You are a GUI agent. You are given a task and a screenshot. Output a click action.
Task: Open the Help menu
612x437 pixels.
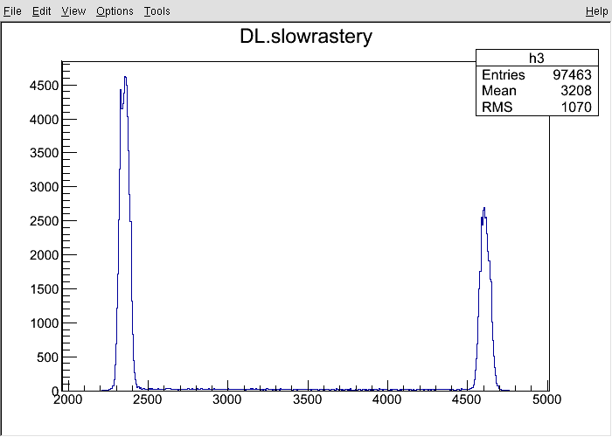coord(596,11)
